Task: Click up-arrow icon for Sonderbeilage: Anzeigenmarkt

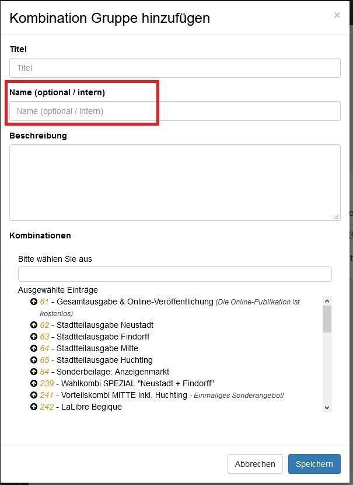Action: click(x=34, y=372)
